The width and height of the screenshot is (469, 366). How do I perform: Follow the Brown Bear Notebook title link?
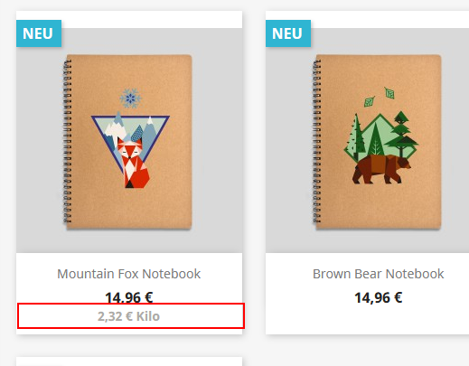coord(379,274)
